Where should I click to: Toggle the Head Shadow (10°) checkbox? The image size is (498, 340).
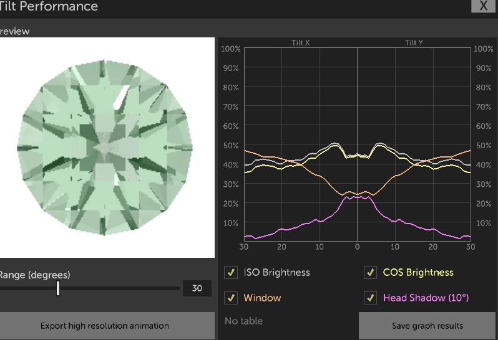click(371, 298)
